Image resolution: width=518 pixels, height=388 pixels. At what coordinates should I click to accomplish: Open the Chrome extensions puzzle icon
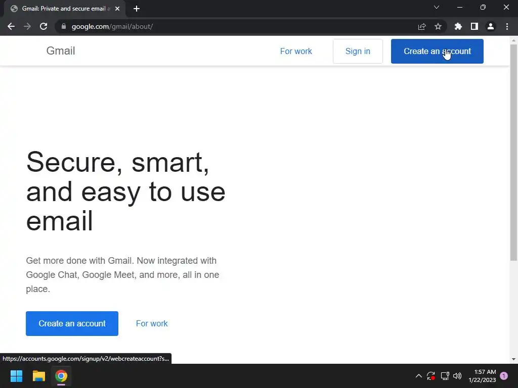tap(458, 26)
